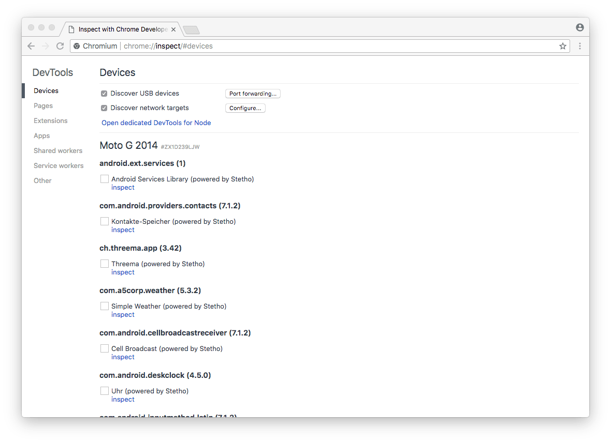Image resolution: width=611 pixels, height=443 pixels.
Task: Click the Configure button
Action: 245,108
